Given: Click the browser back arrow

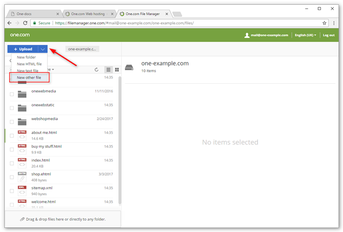Looking at the screenshot, I should click(10, 23).
